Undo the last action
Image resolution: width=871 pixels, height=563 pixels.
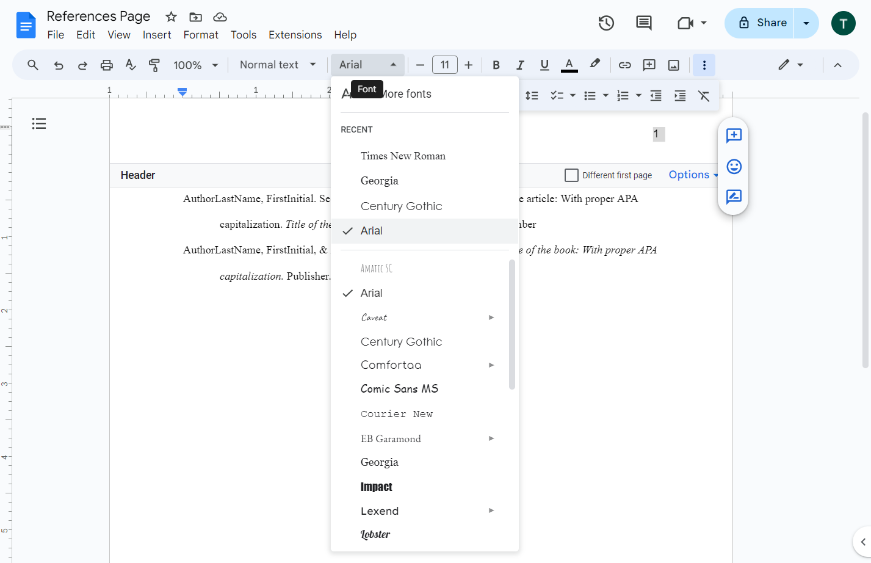pyautogui.click(x=59, y=65)
